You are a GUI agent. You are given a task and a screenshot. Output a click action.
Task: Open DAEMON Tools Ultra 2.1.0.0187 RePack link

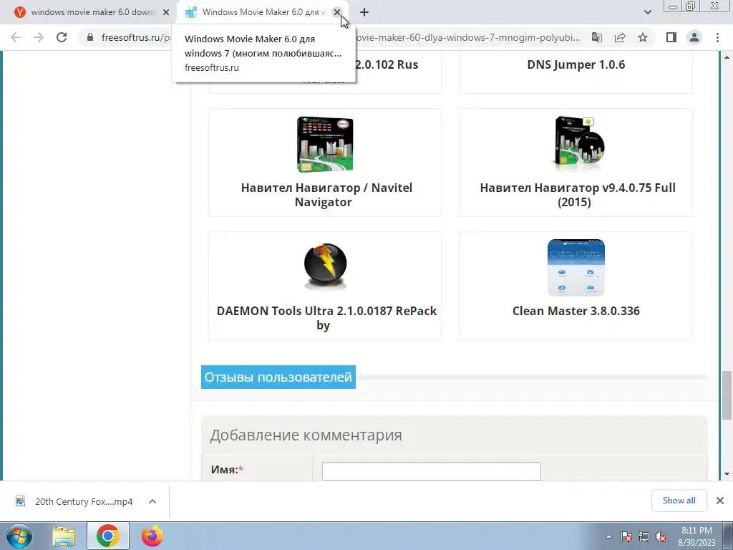[x=326, y=318]
